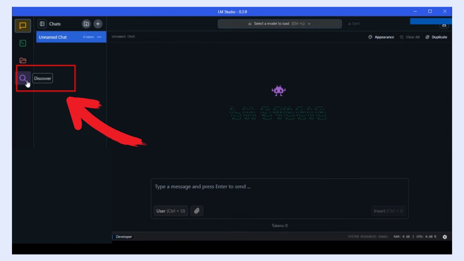Open the Appearance theme settings
Screen dimensions: 464x261
click(381, 37)
